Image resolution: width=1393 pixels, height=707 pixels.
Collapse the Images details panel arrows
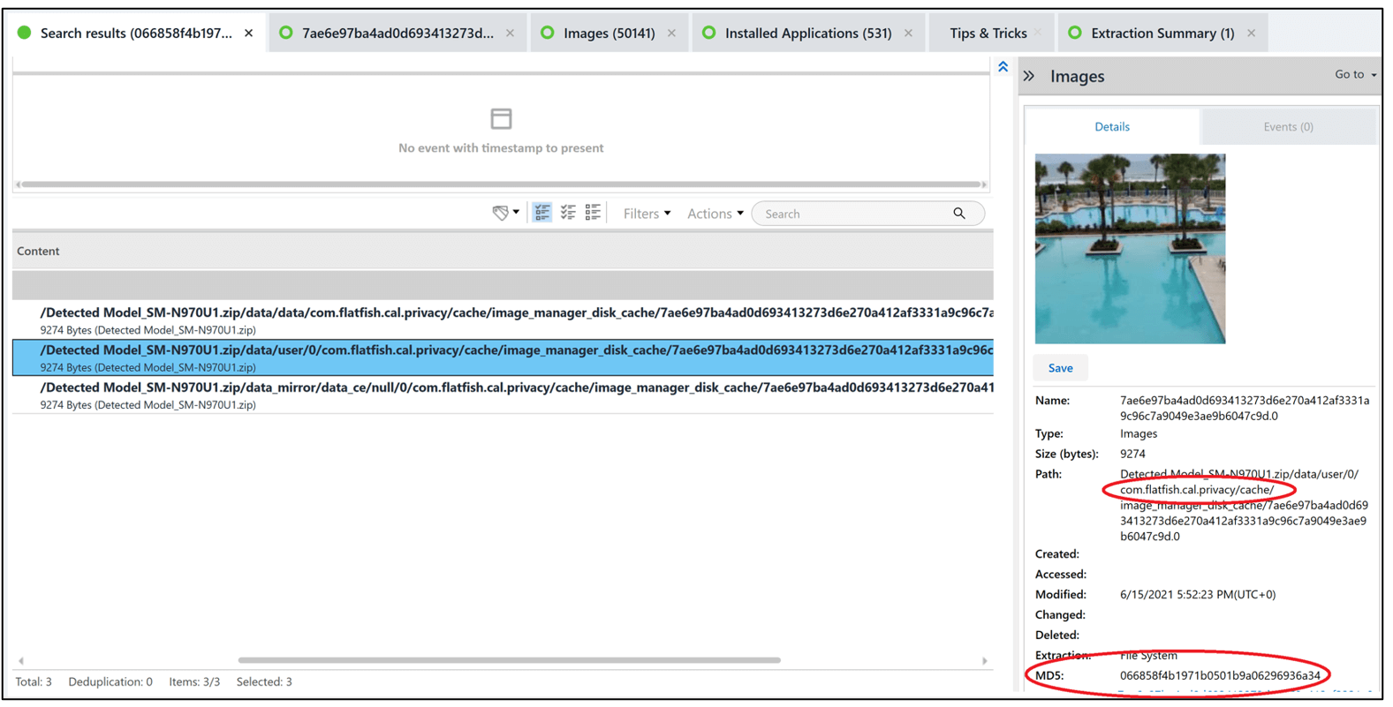click(x=1029, y=76)
